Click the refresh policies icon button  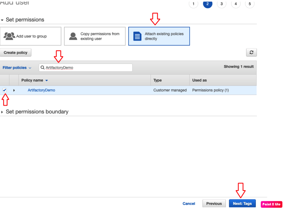click(x=251, y=52)
